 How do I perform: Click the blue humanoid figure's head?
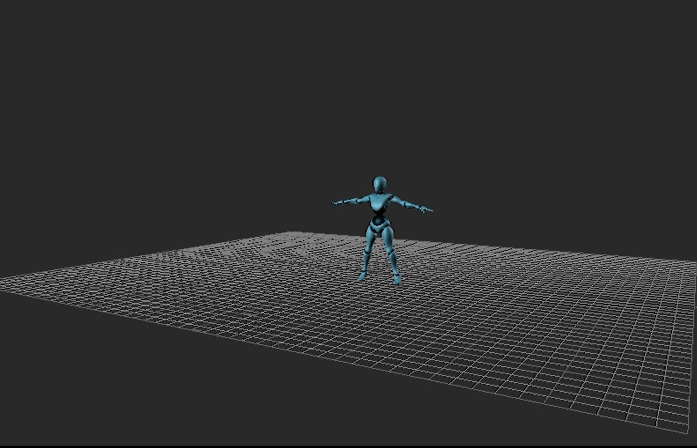[380, 185]
